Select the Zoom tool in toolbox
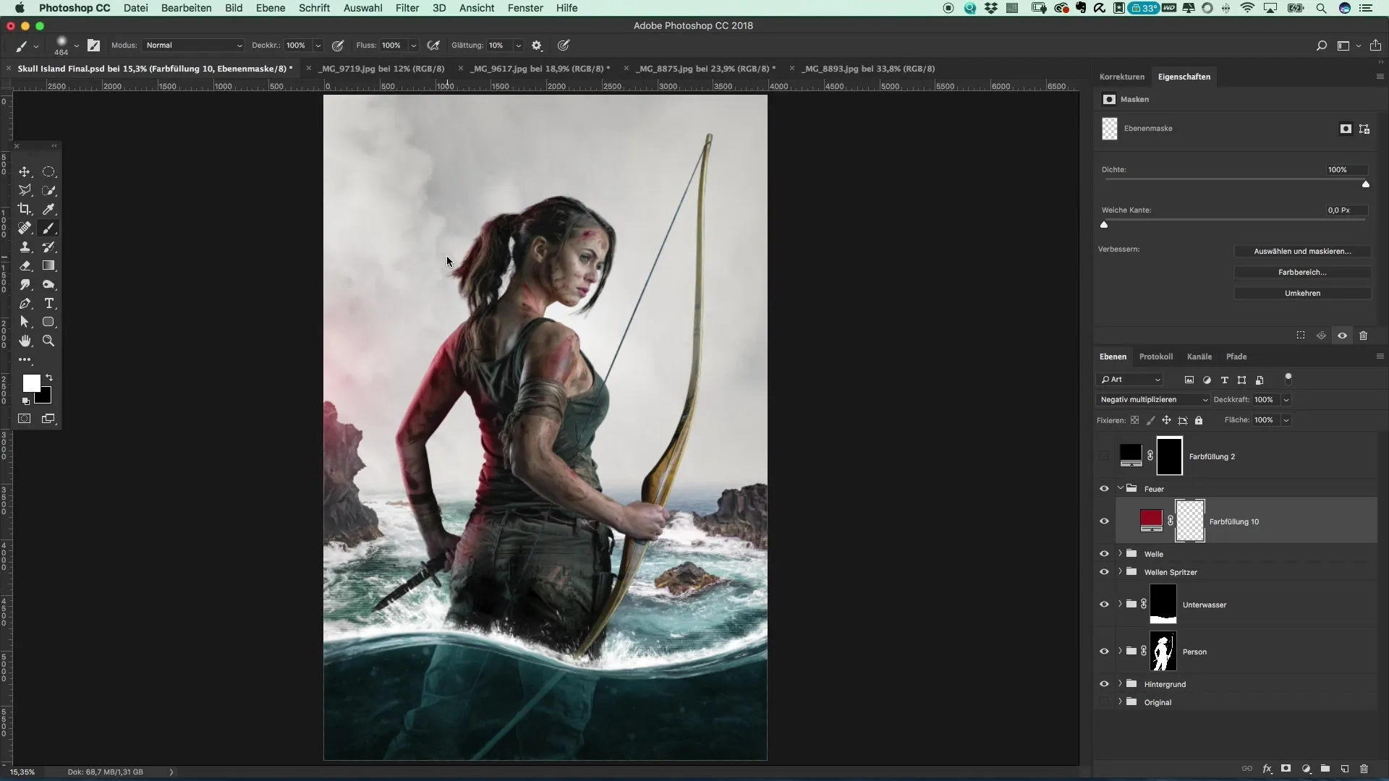 click(48, 341)
